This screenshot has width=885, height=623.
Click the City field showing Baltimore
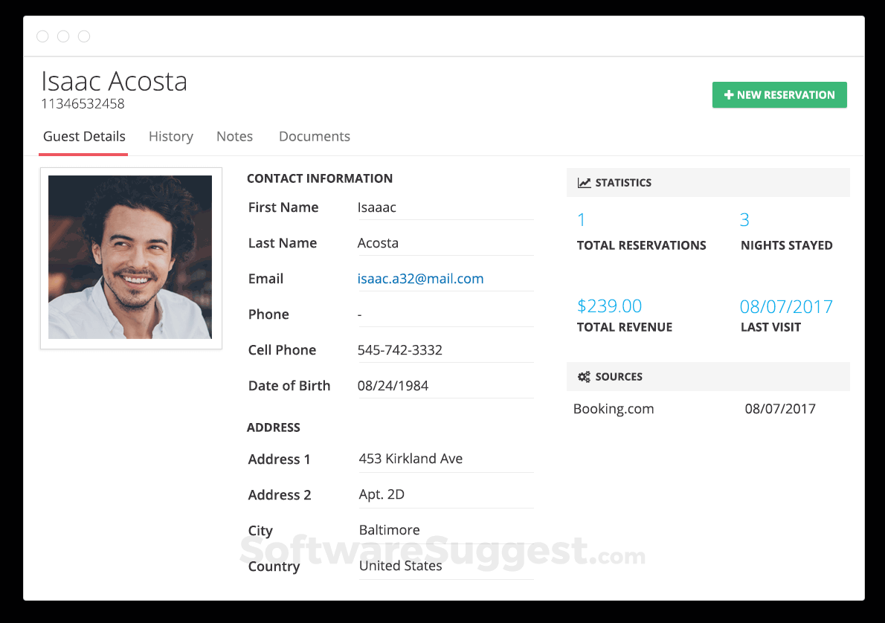(445, 529)
